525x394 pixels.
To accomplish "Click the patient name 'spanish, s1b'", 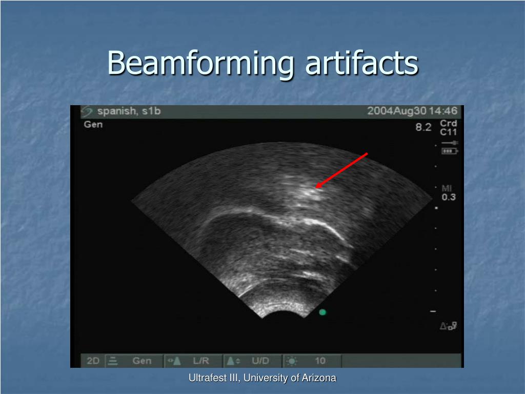I will click(129, 111).
